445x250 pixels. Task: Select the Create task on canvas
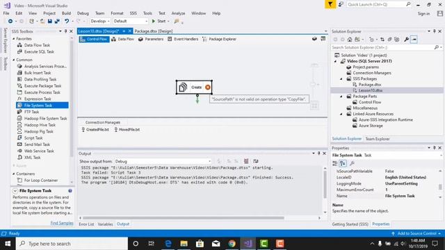pyautogui.click(x=194, y=87)
